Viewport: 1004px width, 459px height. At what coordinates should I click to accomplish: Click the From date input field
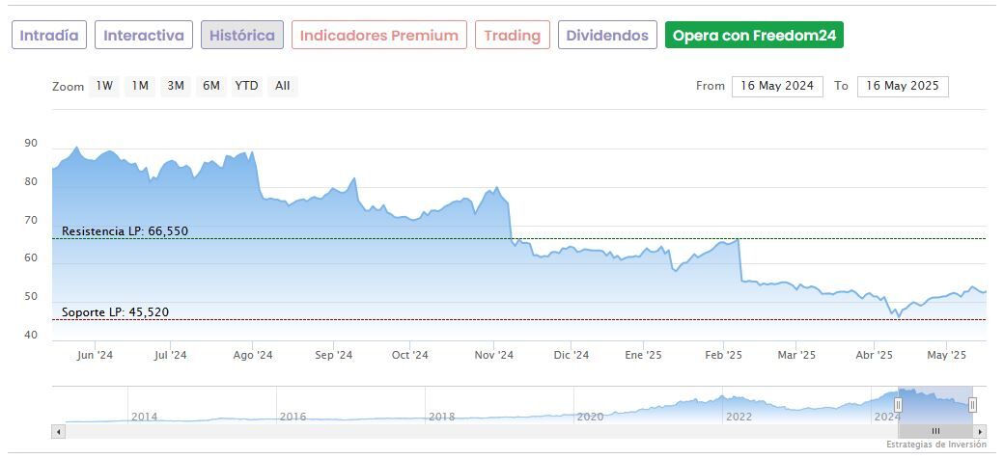tap(777, 86)
